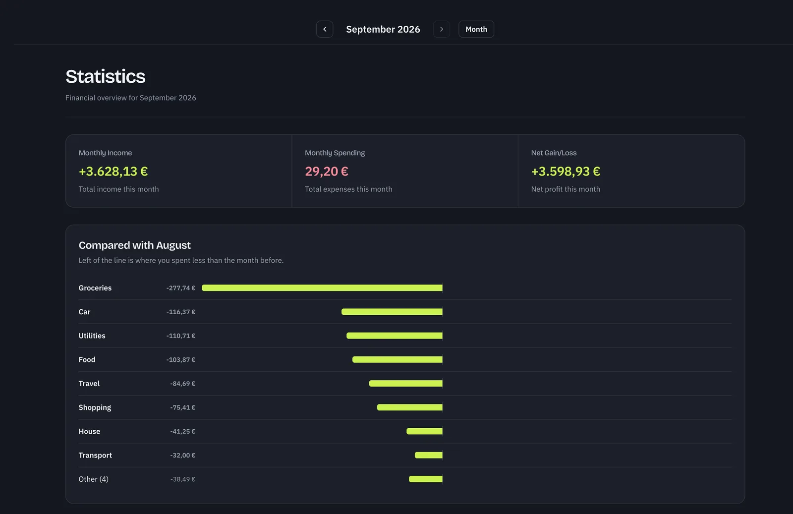Click the -103,87 € Food value

(x=180, y=359)
